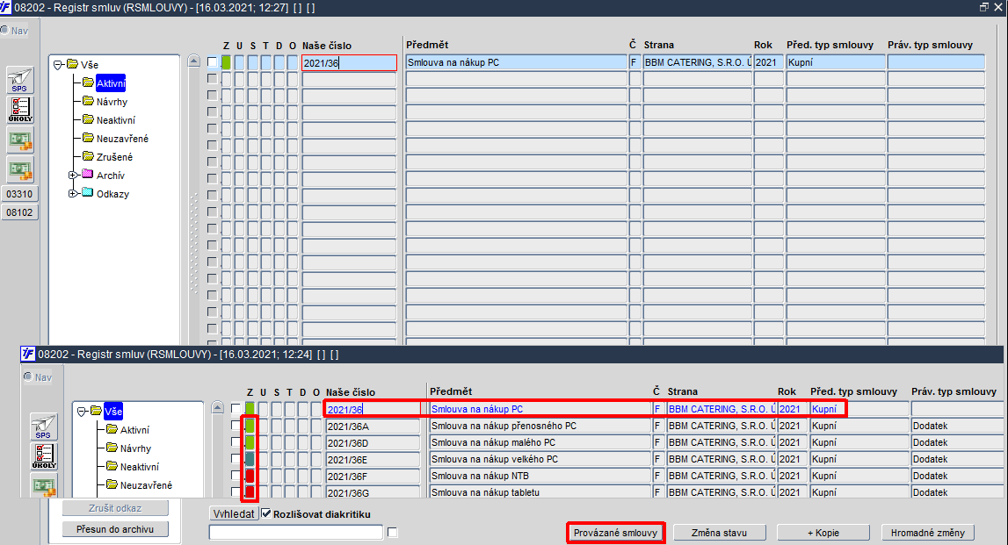Click Změna stavu button
This screenshot has width=1008, height=545.
pos(720,533)
